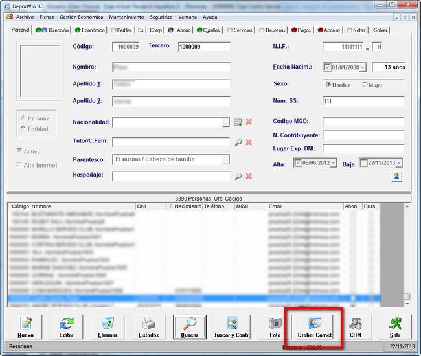Open the Baja date picker arrow
Image resolution: width=421 pixels, height=356 pixels.
tap(399, 163)
